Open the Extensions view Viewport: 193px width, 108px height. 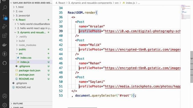pos(5,35)
